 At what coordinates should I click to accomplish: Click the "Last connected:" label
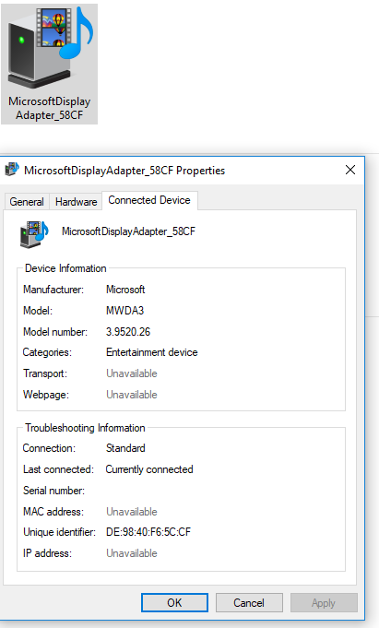(58, 469)
